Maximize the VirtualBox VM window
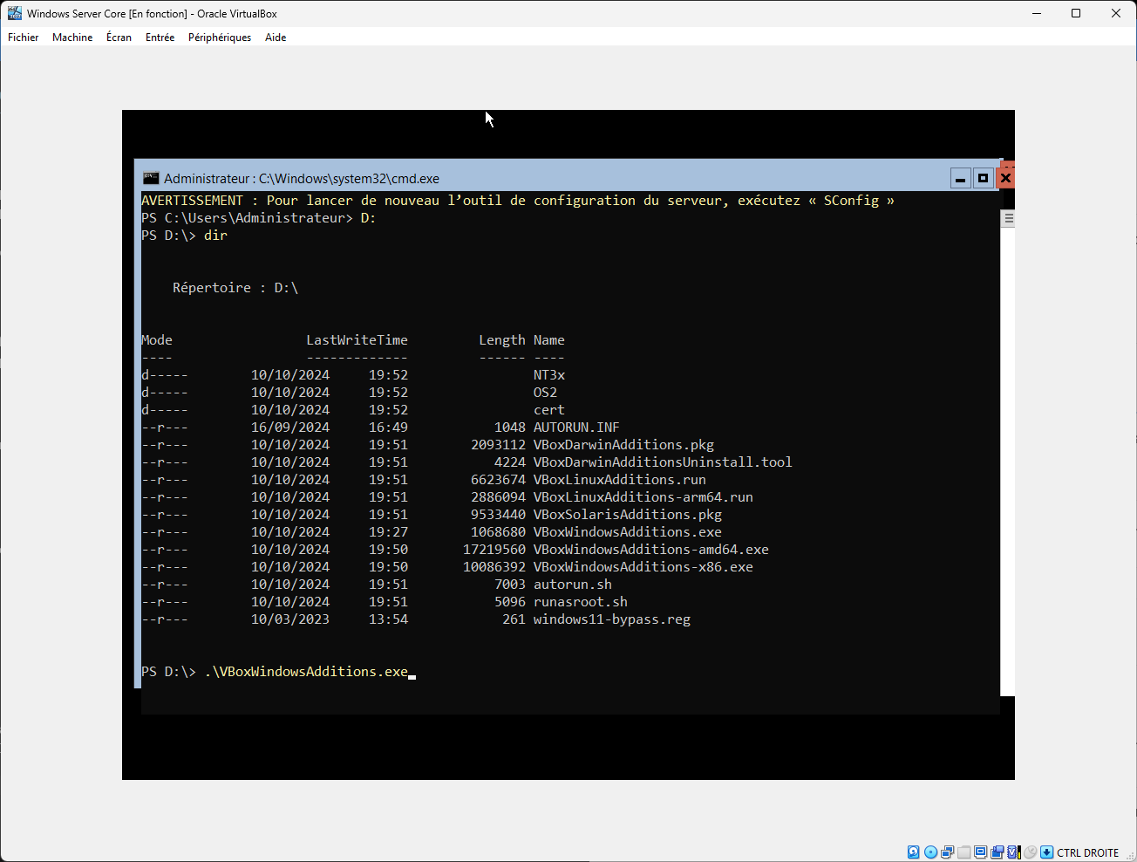The width and height of the screenshot is (1137, 862). pos(1076,13)
